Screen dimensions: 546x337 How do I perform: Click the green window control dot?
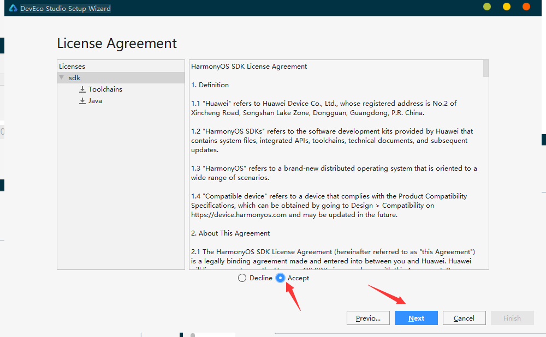487,7
